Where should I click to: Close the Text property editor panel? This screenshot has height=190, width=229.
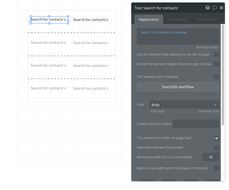click(221, 8)
